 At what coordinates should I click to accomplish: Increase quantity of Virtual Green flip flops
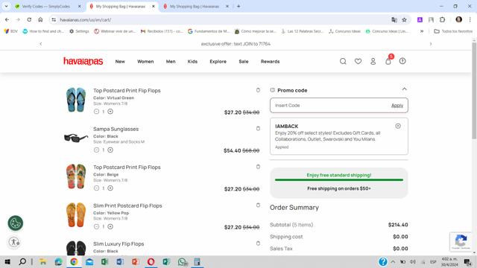pos(110,112)
